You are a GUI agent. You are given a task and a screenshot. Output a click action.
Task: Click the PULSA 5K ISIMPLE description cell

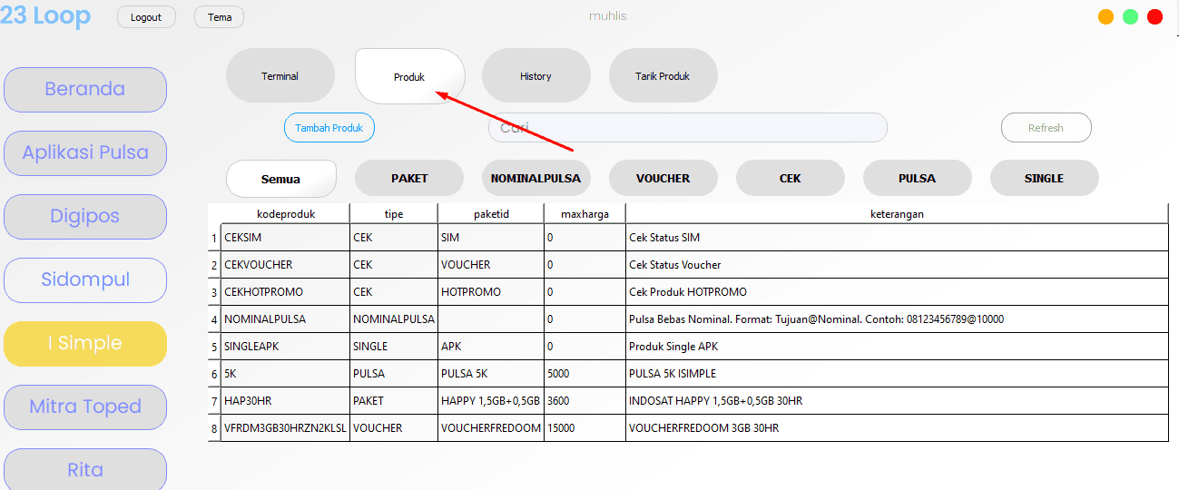tap(897, 374)
